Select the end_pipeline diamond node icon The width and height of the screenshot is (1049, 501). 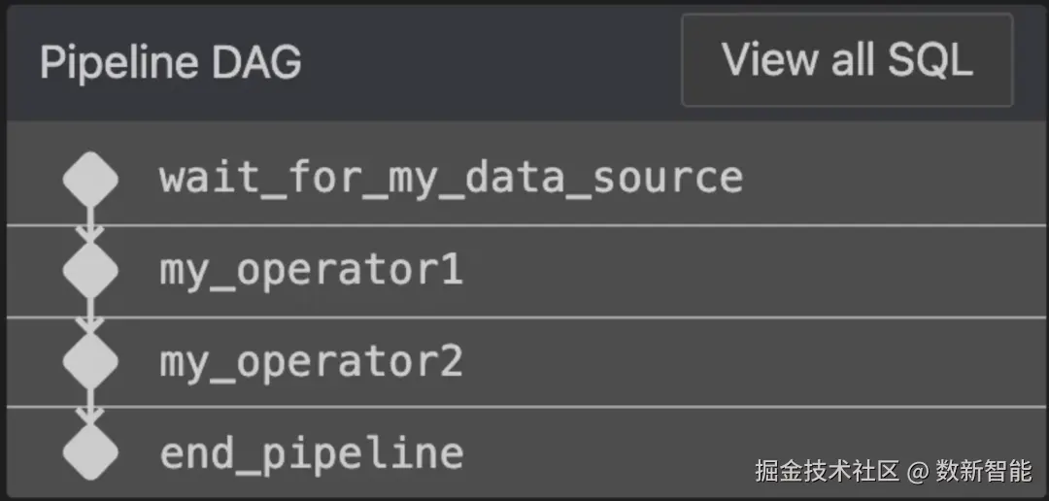90,452
